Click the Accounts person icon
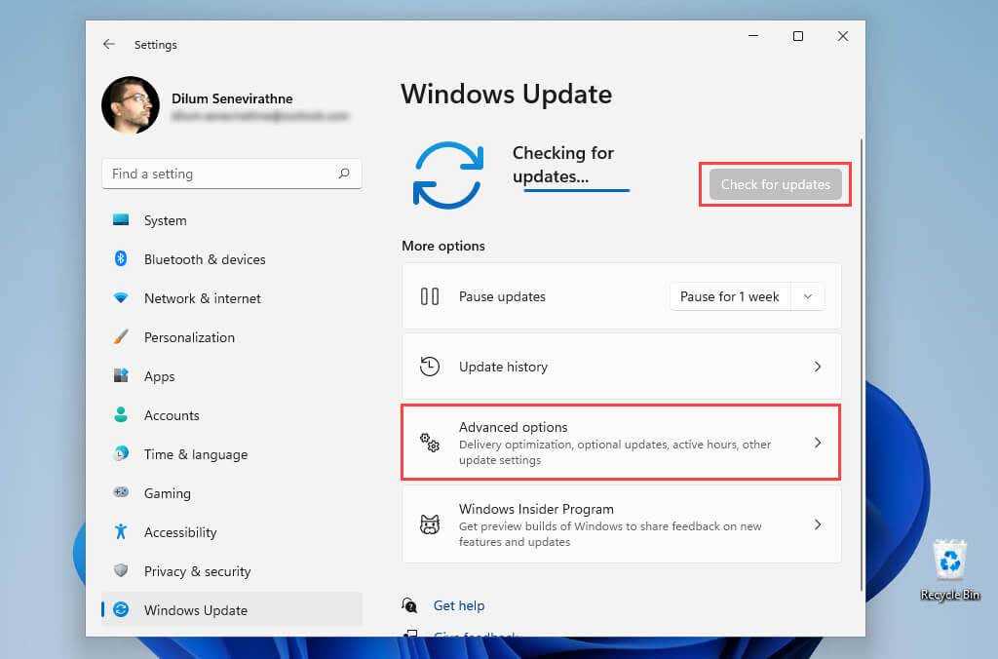Viewport: 998px width, 659px height. 121,414
